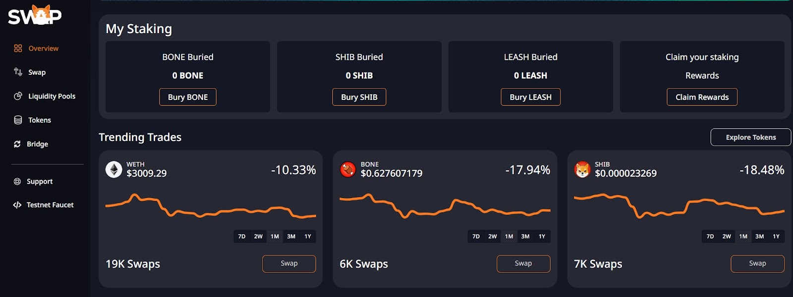The height and width of the screenshot is (297, 793).
Task: Click the Tokens stack icon
Action: [18, 120]
